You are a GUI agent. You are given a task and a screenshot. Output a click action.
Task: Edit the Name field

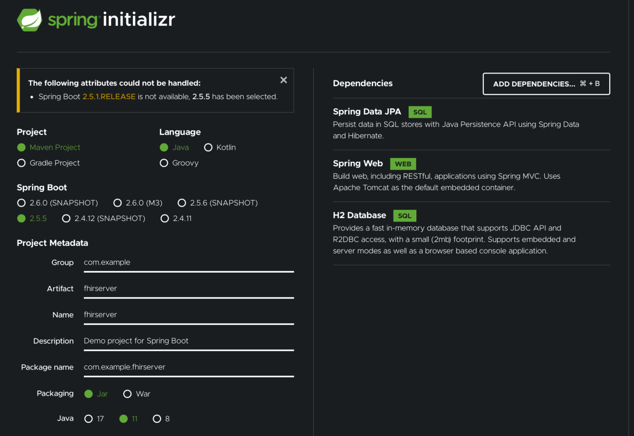point(189,315)
